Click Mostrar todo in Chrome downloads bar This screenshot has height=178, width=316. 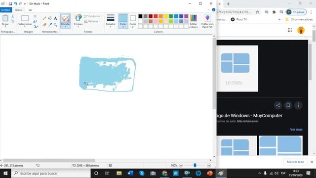tap(295, 162)
